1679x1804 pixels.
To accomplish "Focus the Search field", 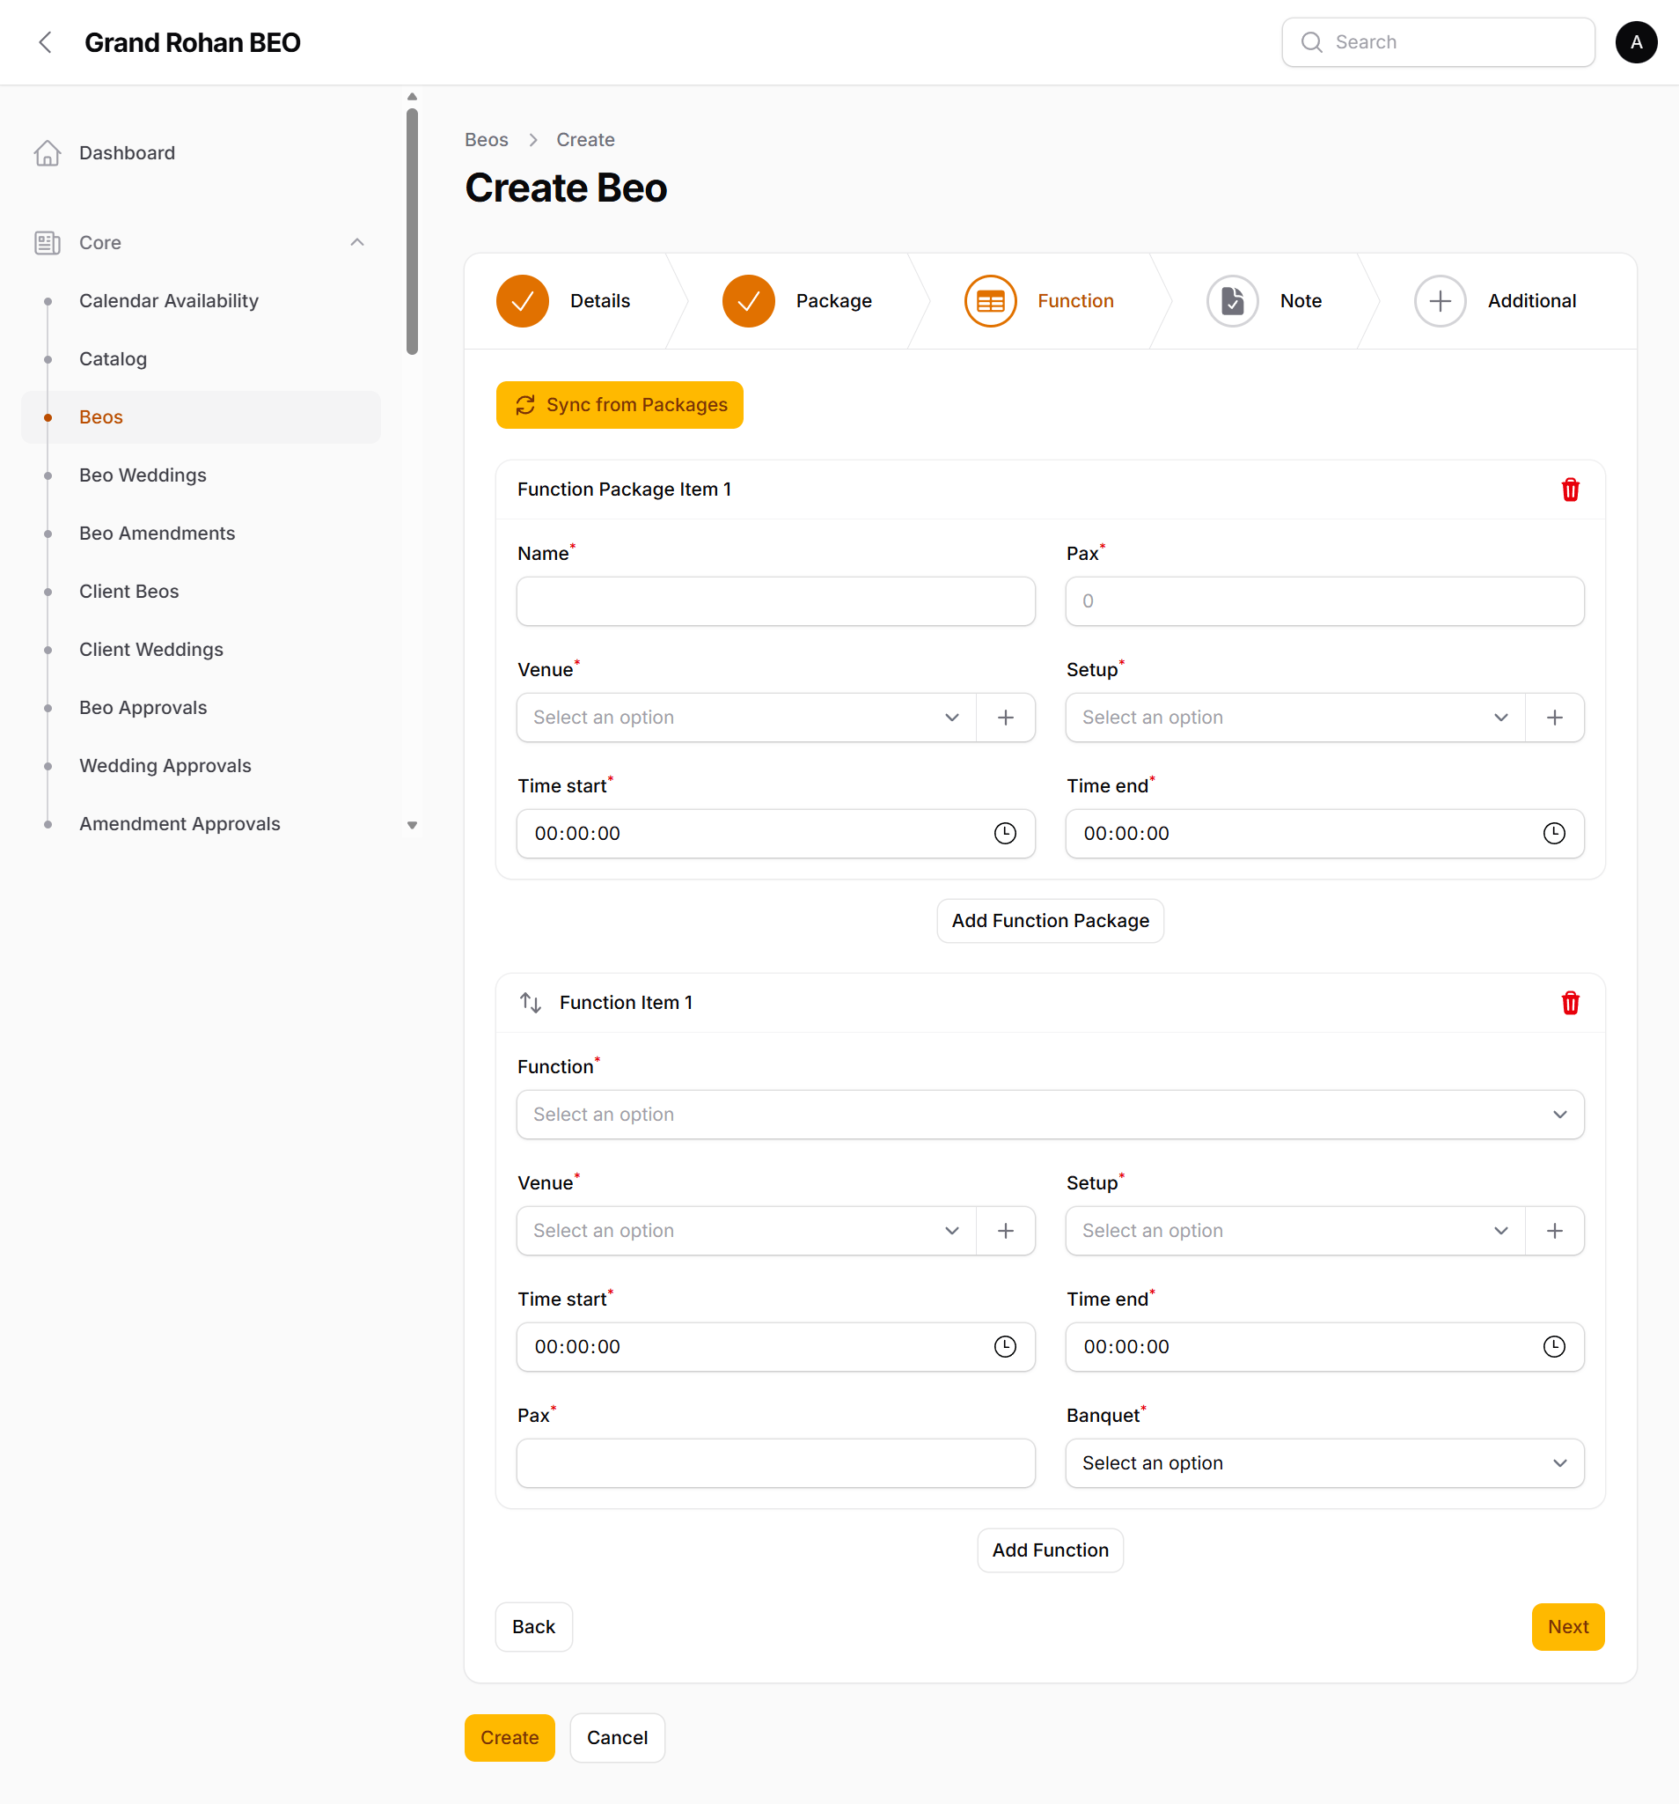I will [x=1438, y=42].
